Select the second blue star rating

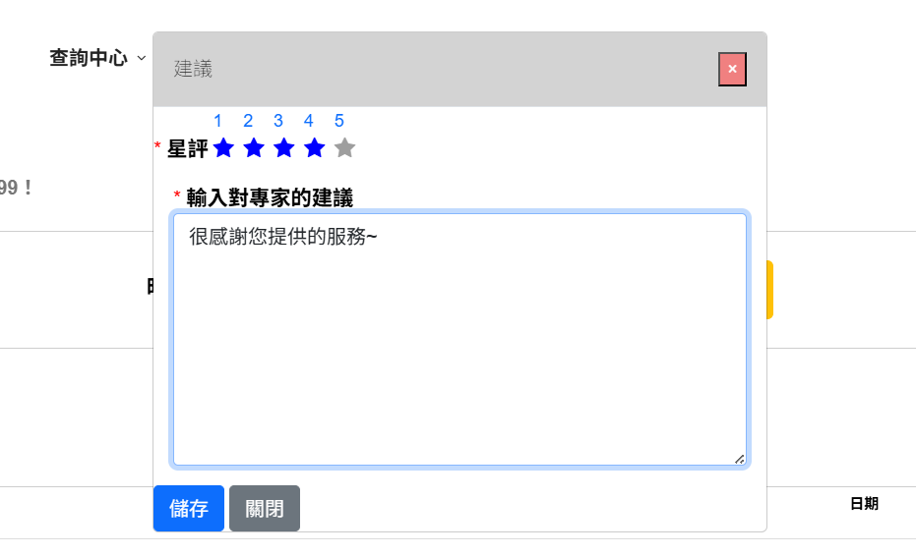[254, 148]
